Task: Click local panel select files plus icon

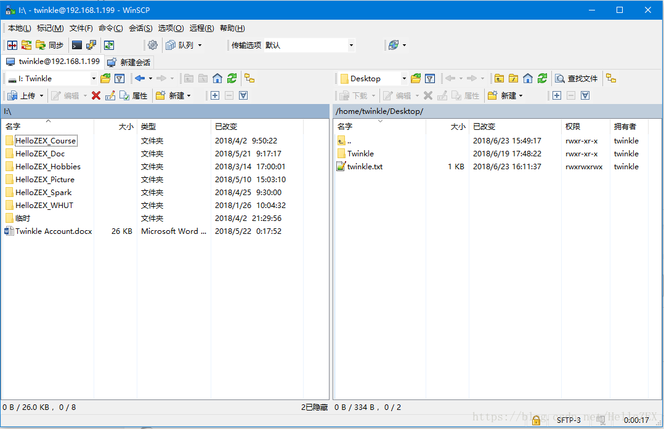Action: pos(215,95)
